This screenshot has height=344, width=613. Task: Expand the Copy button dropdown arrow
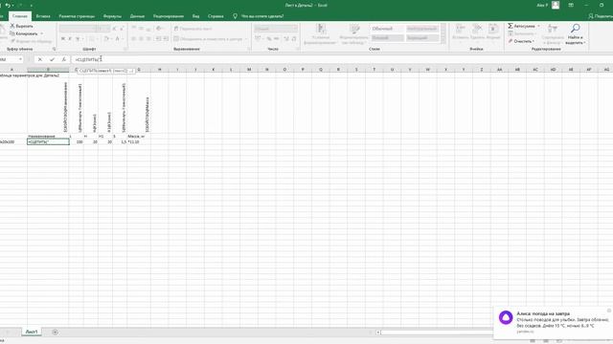click(x=41, y=33)
